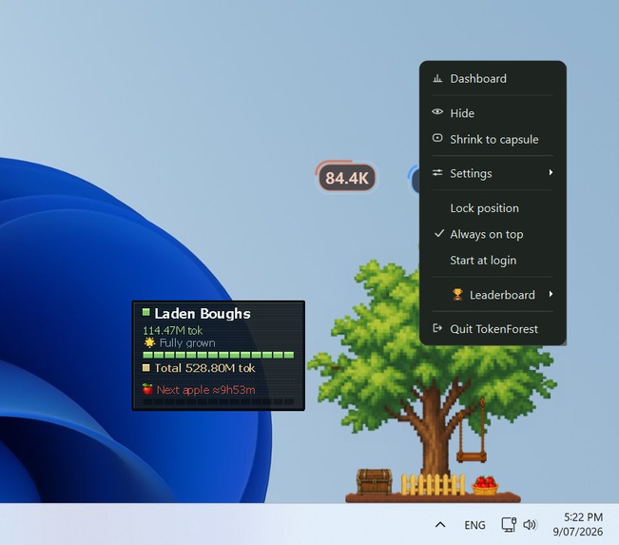
Task: Click the capsule icon beside Shrink to capsule
Action: click(437, 138)
